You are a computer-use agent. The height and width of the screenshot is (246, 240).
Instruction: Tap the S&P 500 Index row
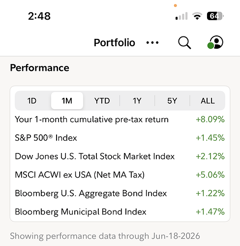(x=120, y=138)
